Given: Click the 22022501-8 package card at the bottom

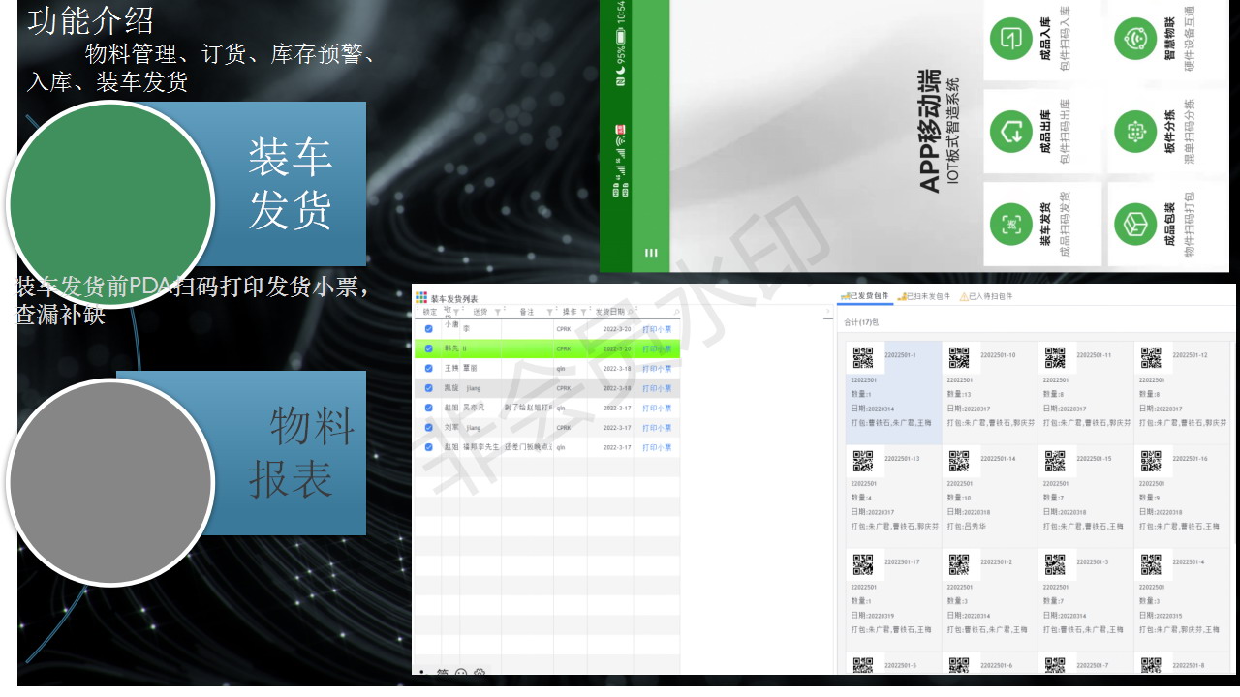Looking at the screenshot, I should (1182, 664).
